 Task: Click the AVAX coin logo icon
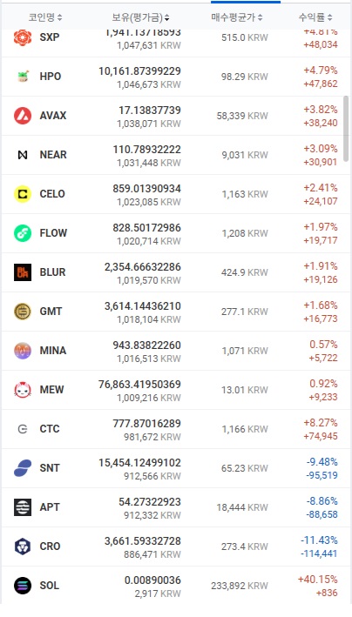(23, 116)
